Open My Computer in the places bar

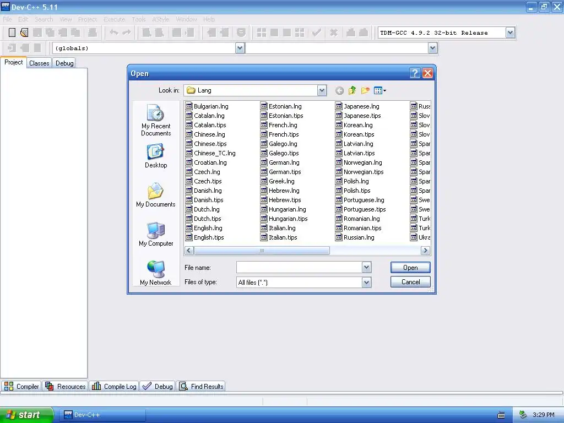[156, 234]
